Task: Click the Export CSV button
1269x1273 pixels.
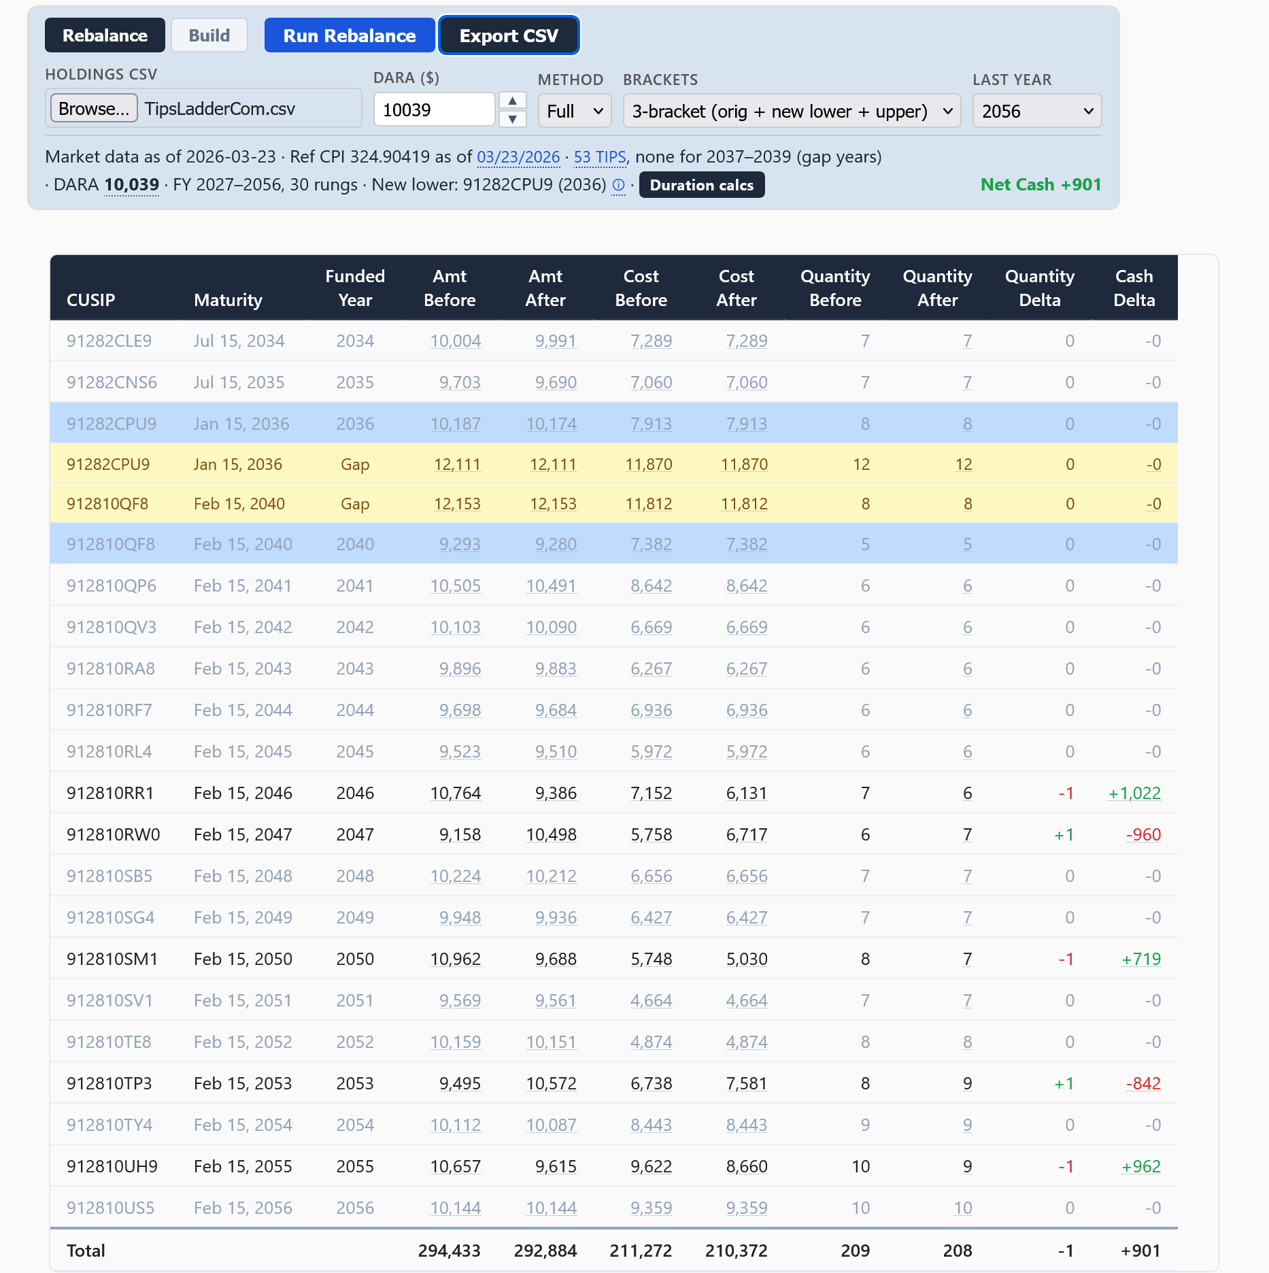Action: (x=509, y=35)
